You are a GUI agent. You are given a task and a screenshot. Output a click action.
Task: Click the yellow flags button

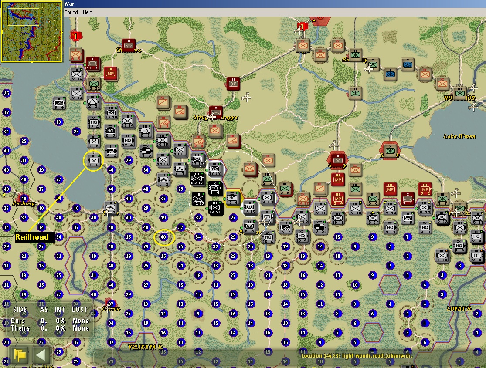[x=20, y=355]
